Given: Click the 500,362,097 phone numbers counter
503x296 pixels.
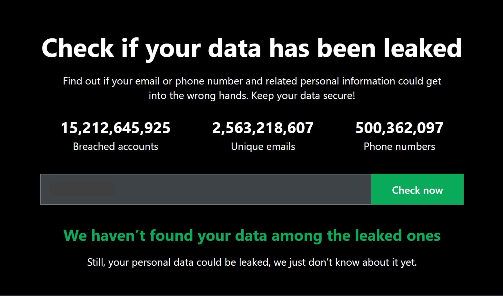Looking at the screenshot, I should click(399, 128).
